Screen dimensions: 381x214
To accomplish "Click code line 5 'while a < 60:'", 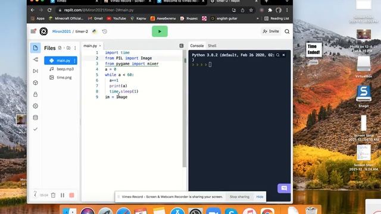I will (119, 75).
